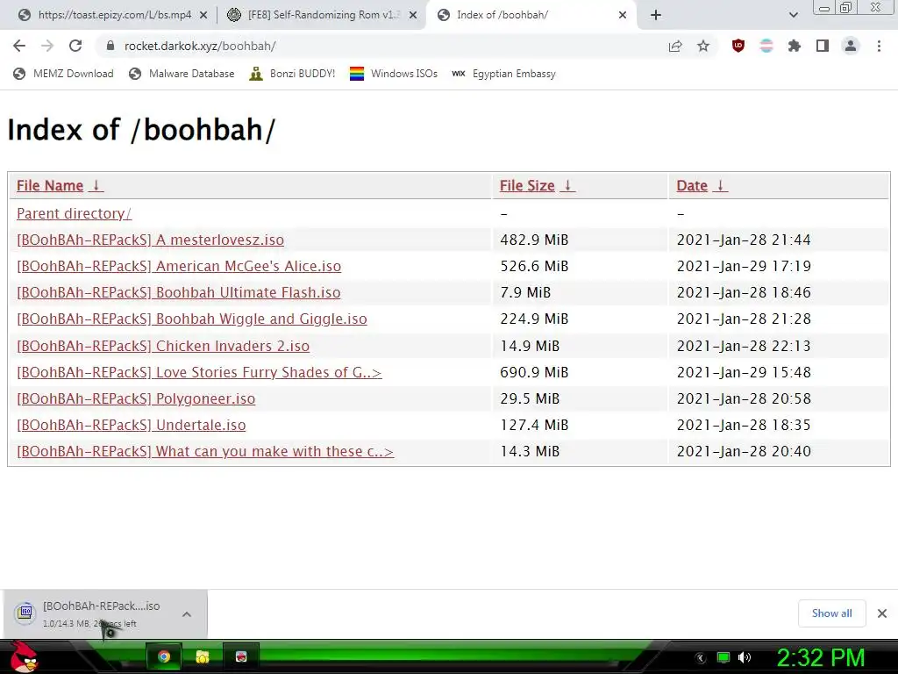The width and height of the screenshot is (898, 674).
Task: Open MEMZ Download bookmark
Action: pos(63,74)
